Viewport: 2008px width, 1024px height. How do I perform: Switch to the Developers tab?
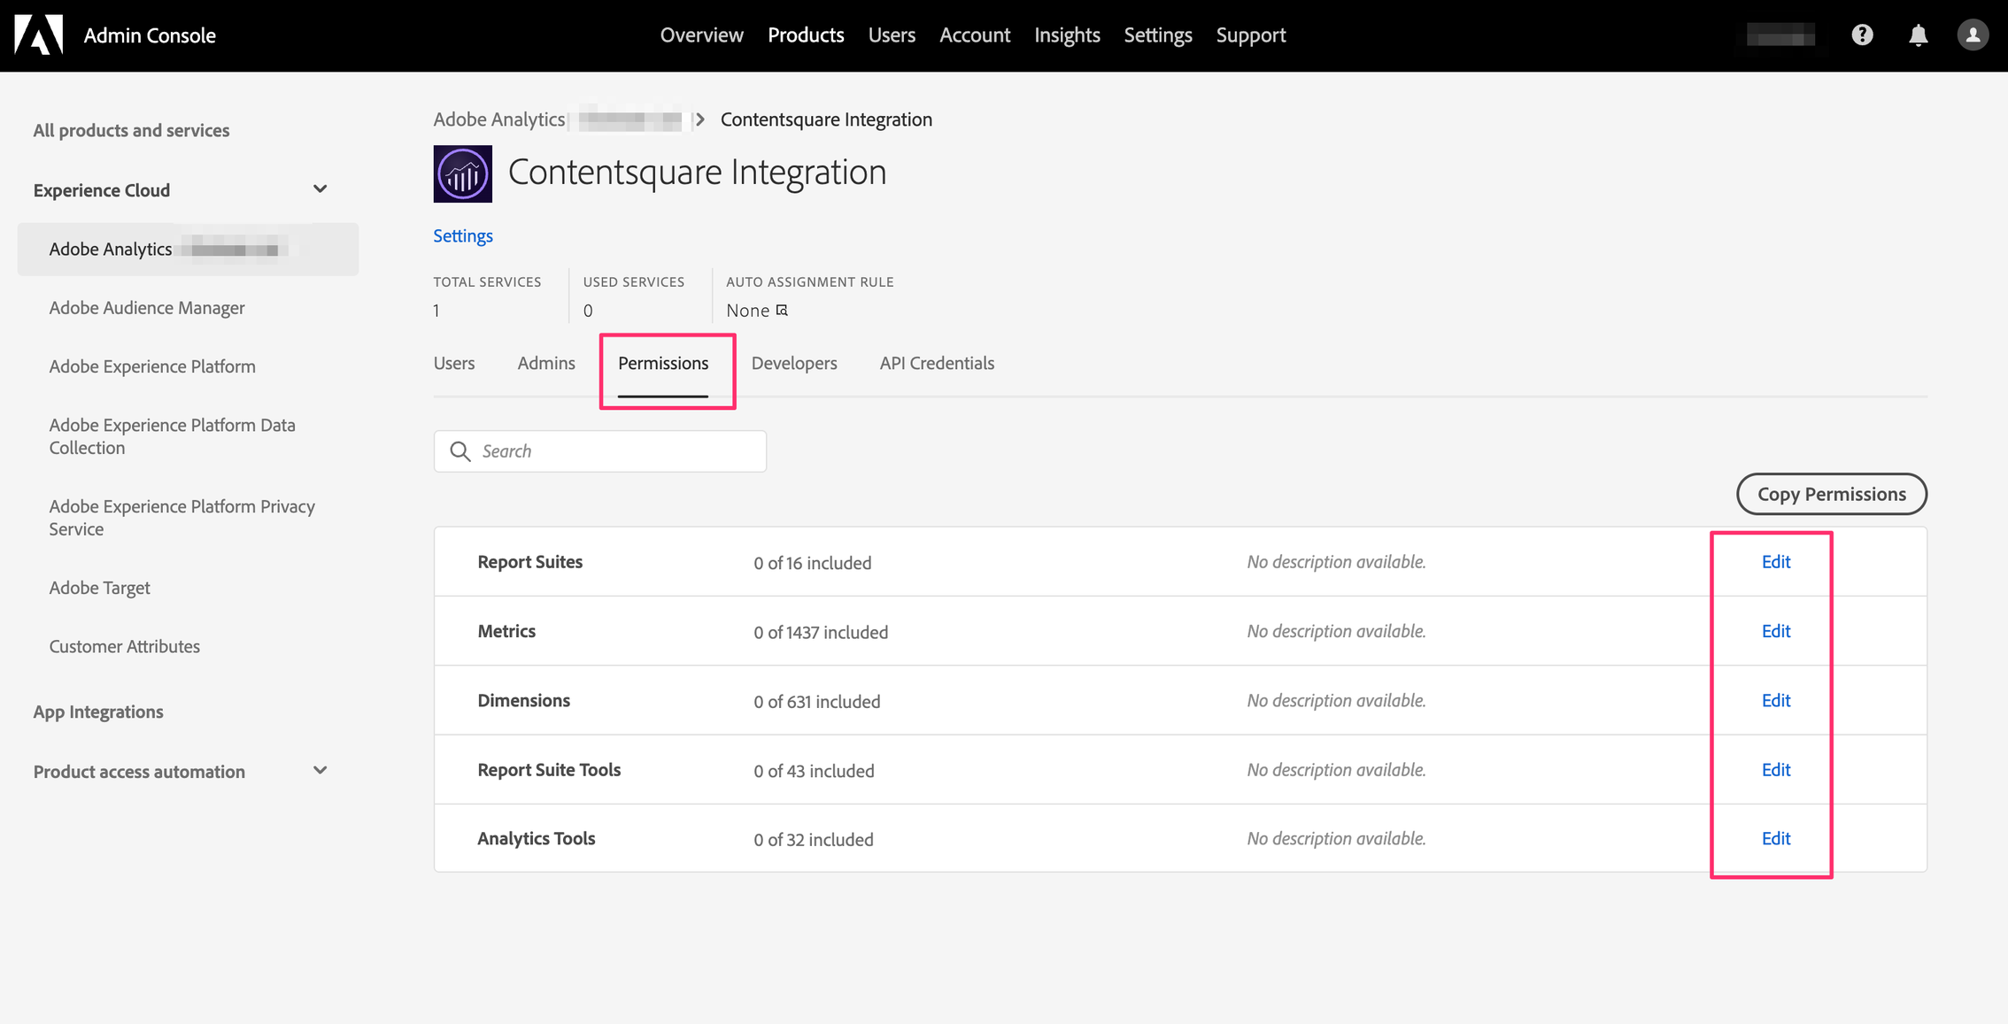click(x=794, y=363)
